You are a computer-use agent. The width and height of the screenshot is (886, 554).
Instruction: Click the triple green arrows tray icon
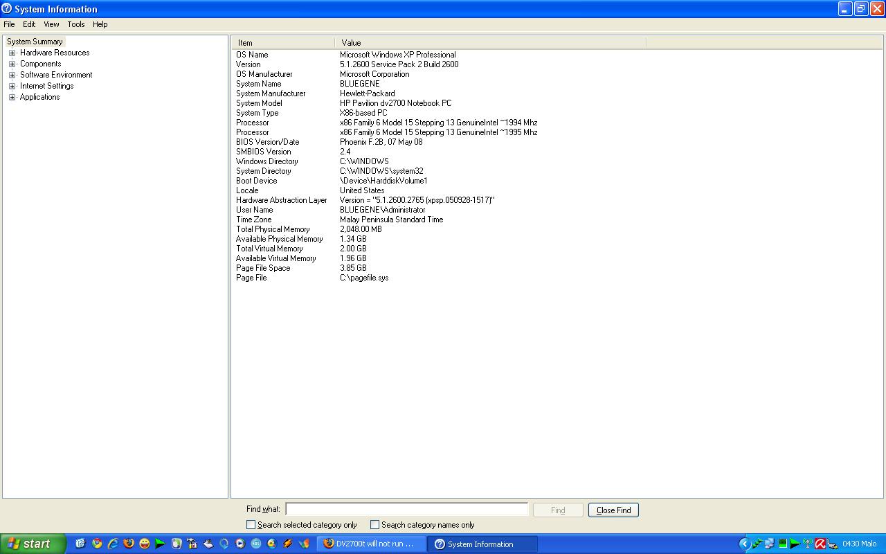[757, 544]
